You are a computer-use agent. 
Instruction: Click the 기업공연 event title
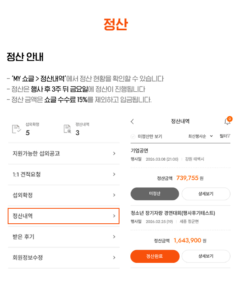tap(140, 151)
